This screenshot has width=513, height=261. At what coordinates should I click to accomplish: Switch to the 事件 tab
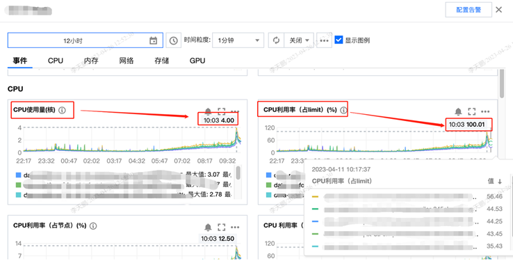(x=20, y=61)
